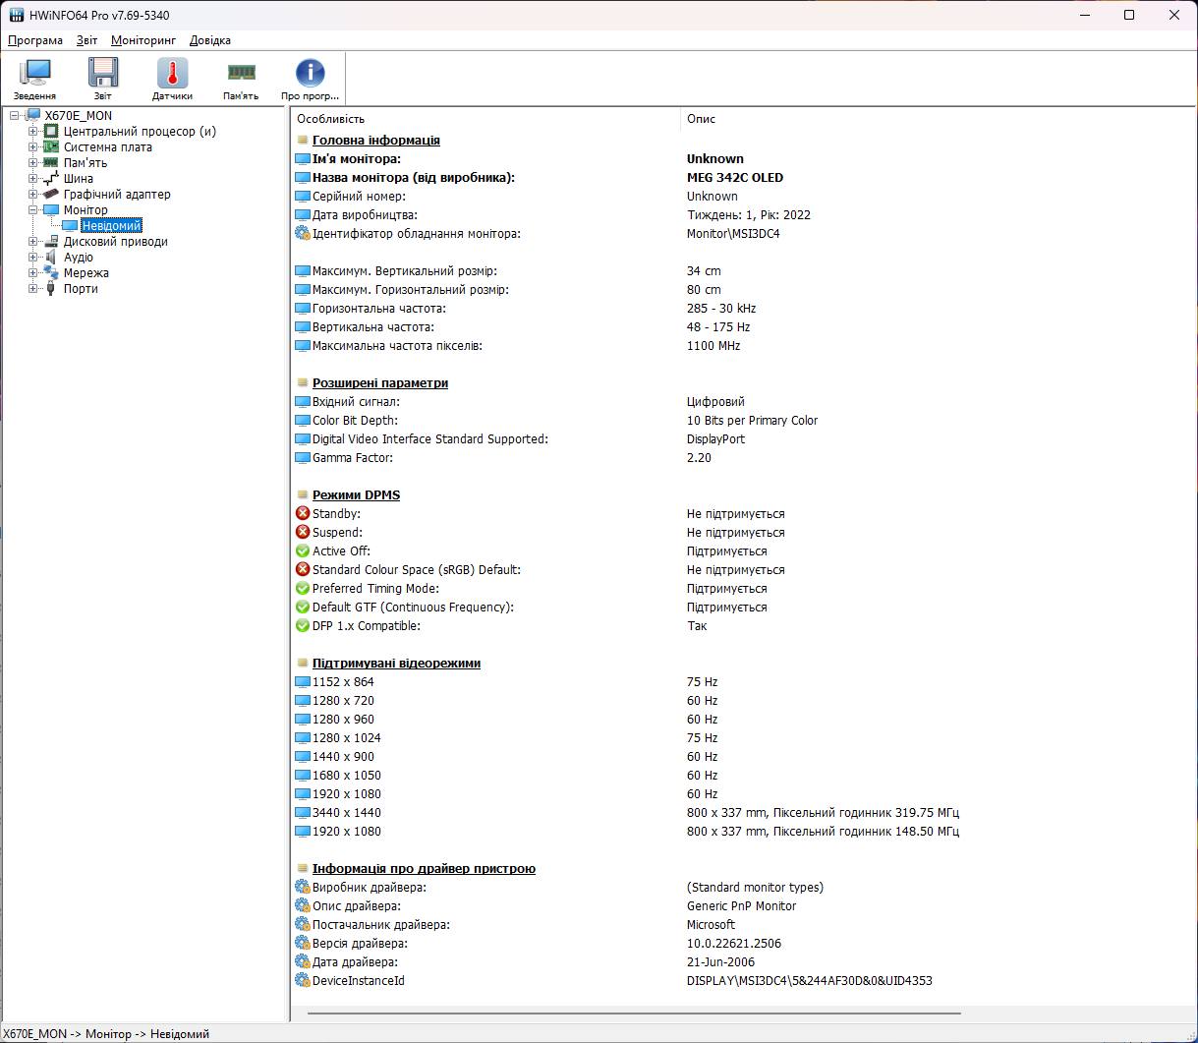Viewport: 1198px width, 1043px height.
Task: Click the Мережа network icon
Action: 49,272
